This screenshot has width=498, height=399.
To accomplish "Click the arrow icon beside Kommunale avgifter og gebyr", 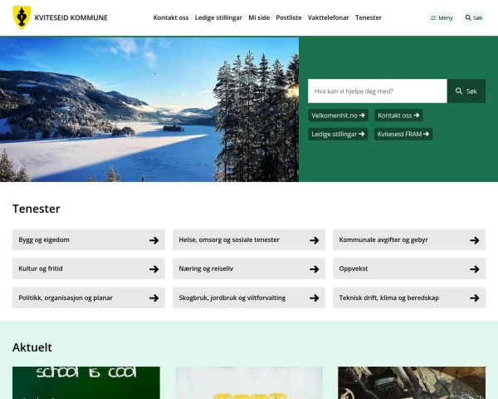I will (x=474, y=240).
